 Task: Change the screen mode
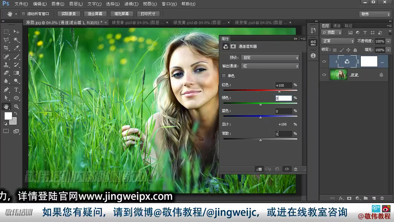[x=16, y=131]
